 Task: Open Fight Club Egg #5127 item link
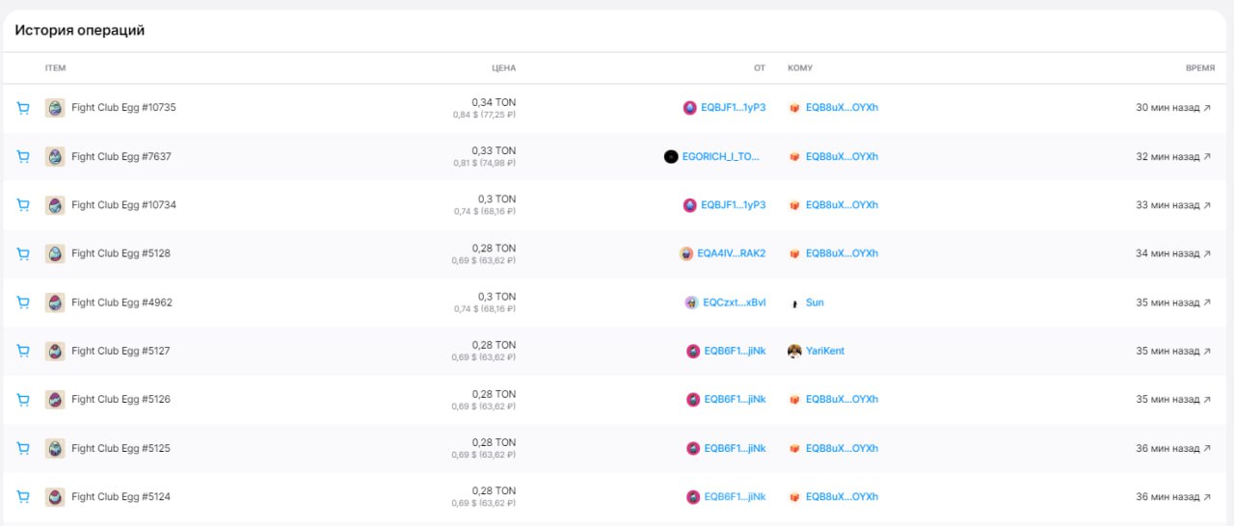(121, 351)
